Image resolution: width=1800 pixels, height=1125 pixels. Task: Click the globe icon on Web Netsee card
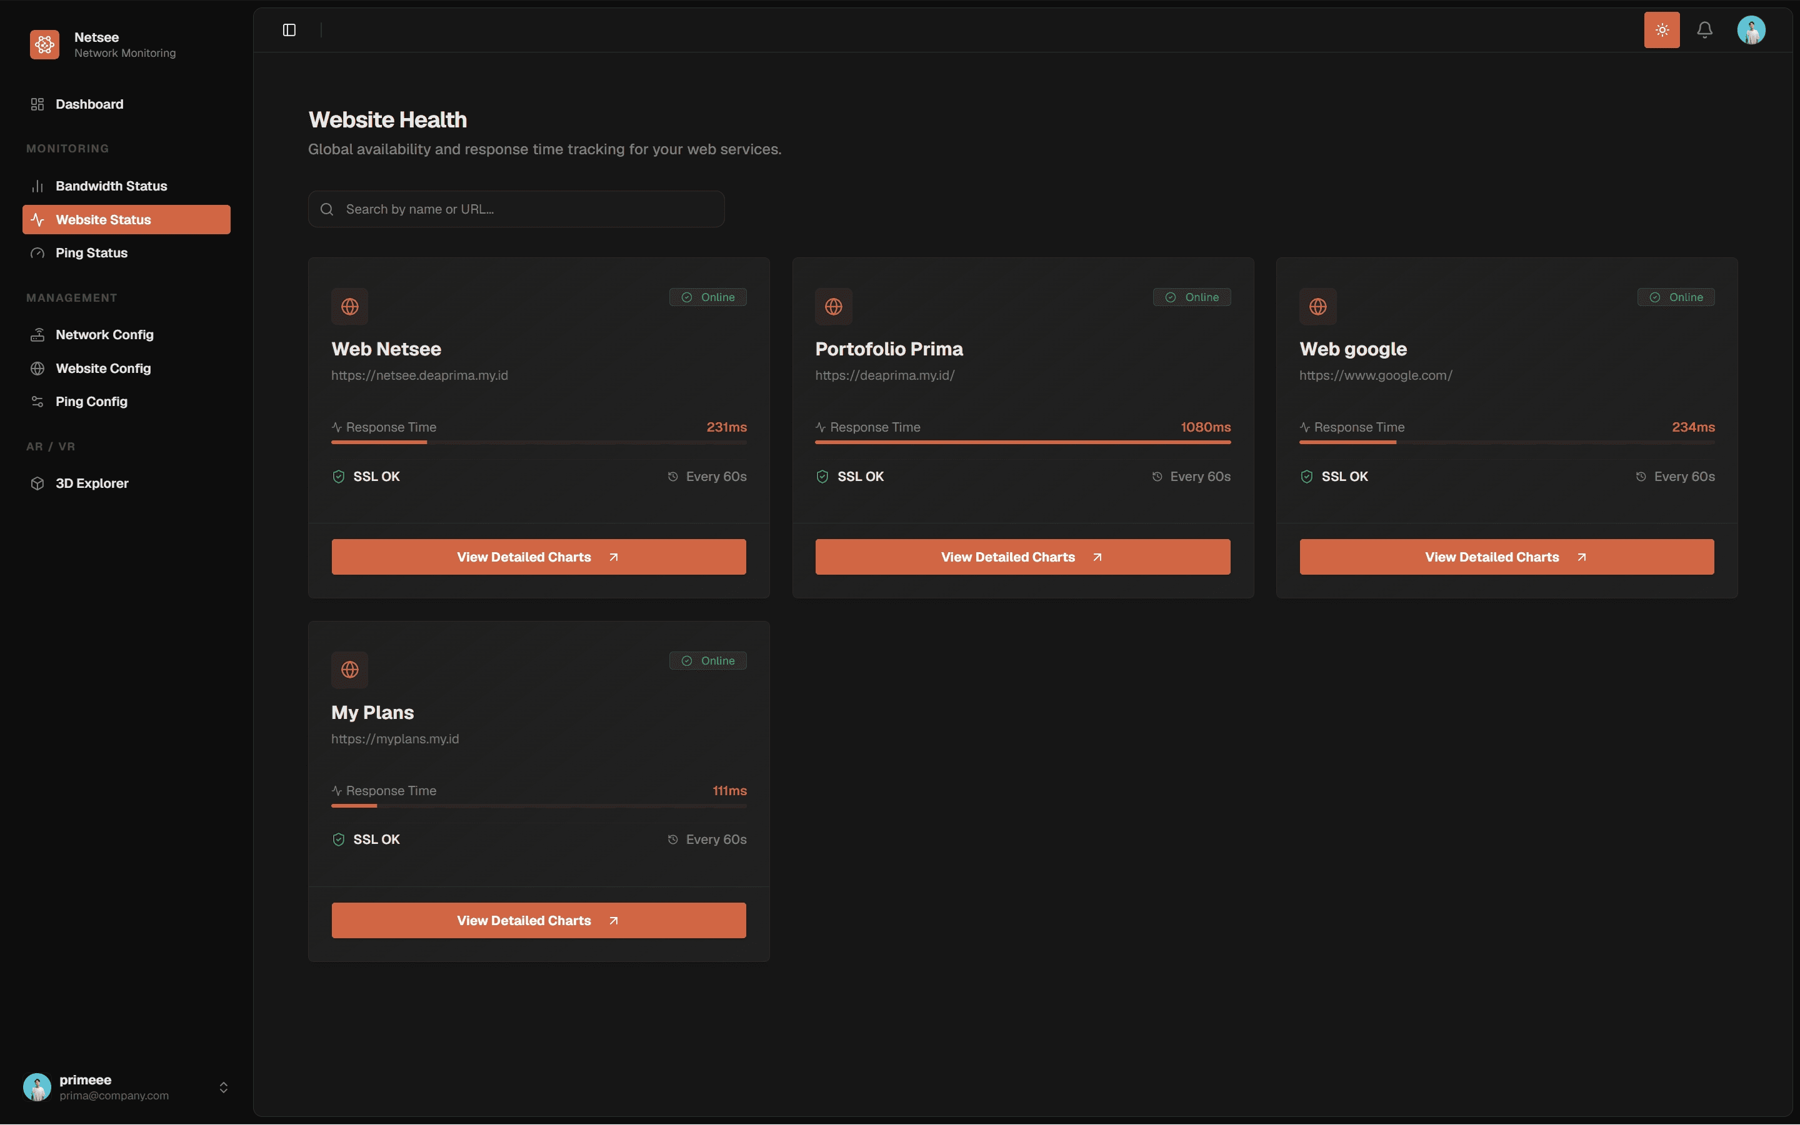[350, 307]
